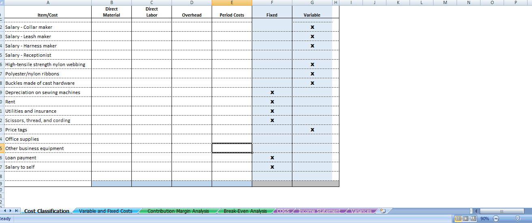The width and height of the screenshot is (532, 223).
Task: Select column E header
Action: point(232,2)
